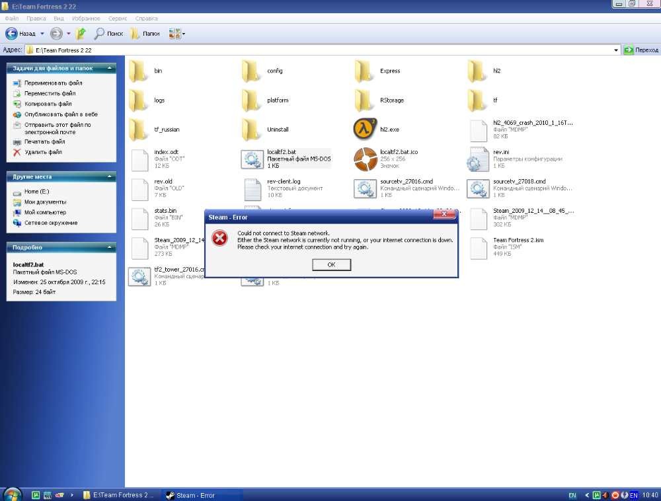
Task: Select the rev.ini configuration file icon
Action: (477, 159)
